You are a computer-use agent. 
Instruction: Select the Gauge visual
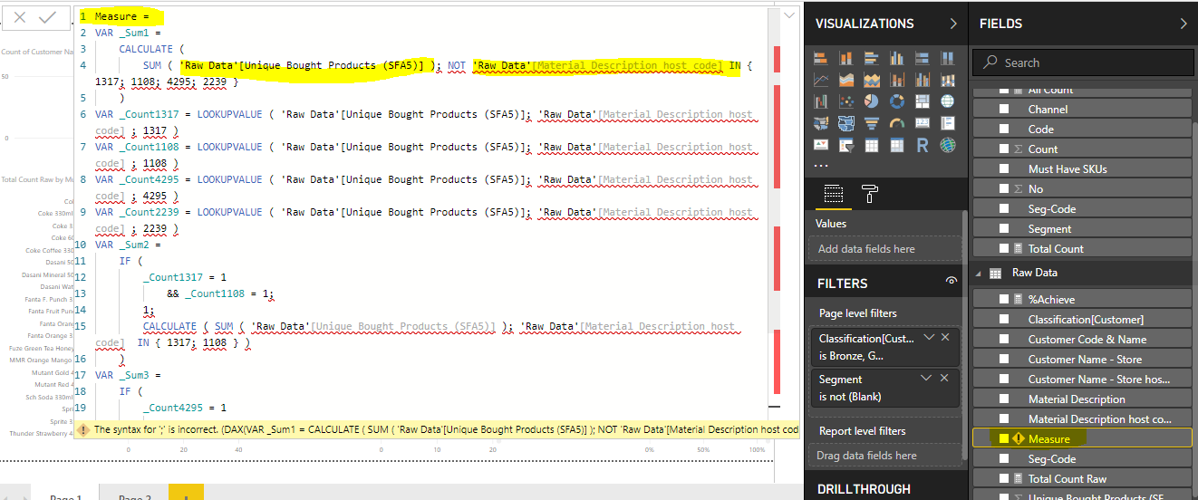point(897,123)
